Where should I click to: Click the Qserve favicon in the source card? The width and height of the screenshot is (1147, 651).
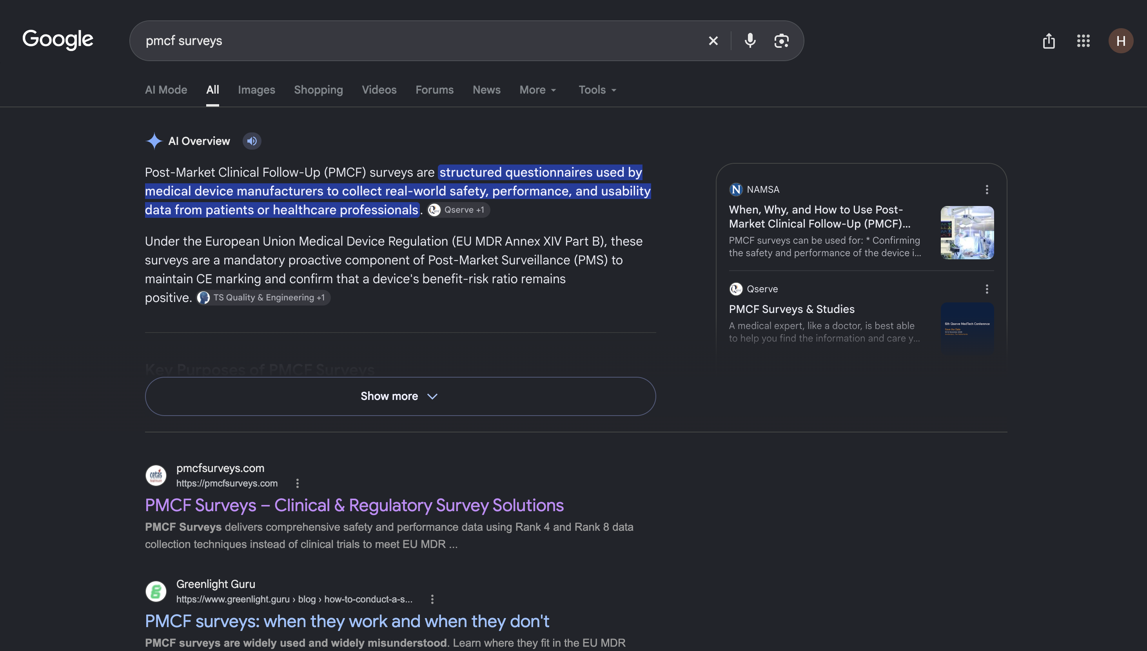point(736,289)
